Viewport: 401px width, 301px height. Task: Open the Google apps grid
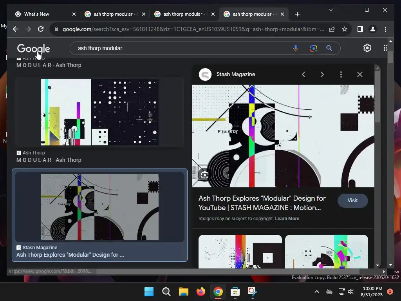click(x=385, y=48)
